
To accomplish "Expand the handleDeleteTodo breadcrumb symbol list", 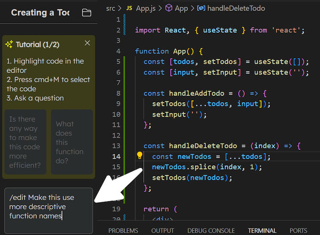I will (236, 8).
